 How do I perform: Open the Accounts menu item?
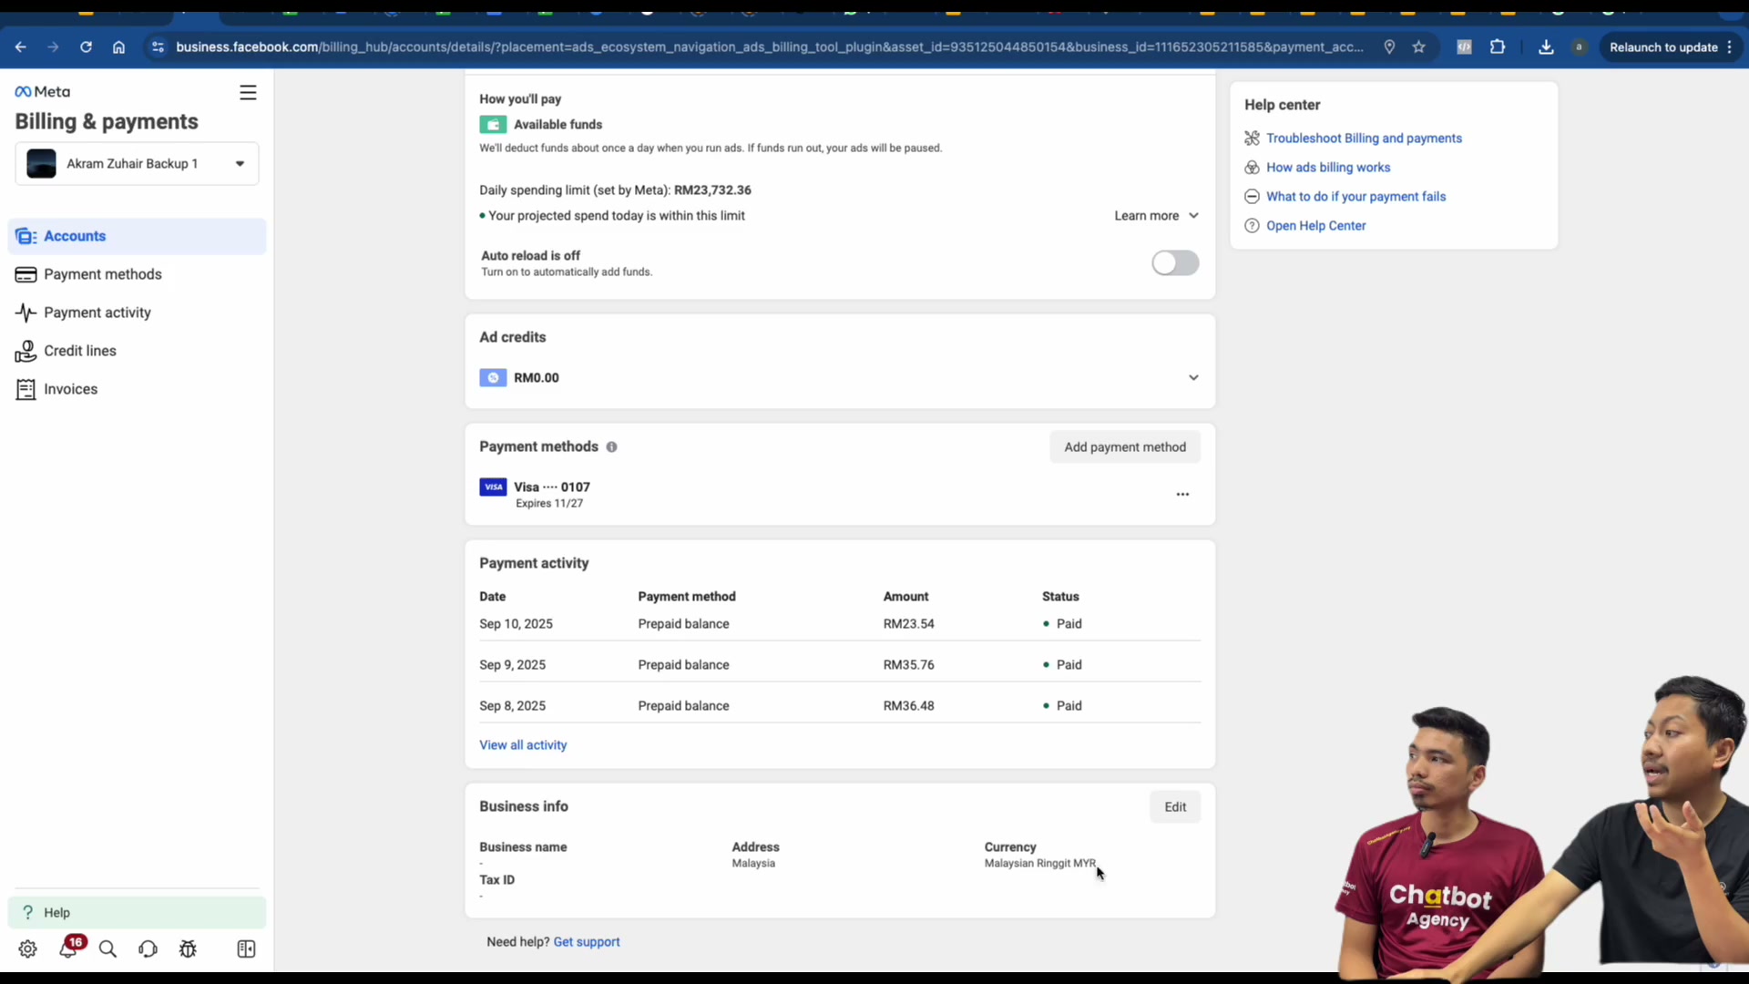[x=137, y=236]
